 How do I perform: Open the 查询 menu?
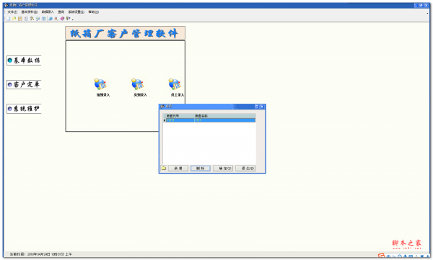(61, 12)
